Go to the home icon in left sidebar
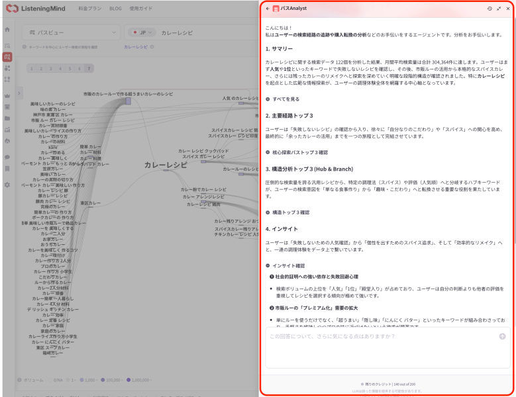The width and height of the screenshot is (516, 397). click(x=7, y=30)
